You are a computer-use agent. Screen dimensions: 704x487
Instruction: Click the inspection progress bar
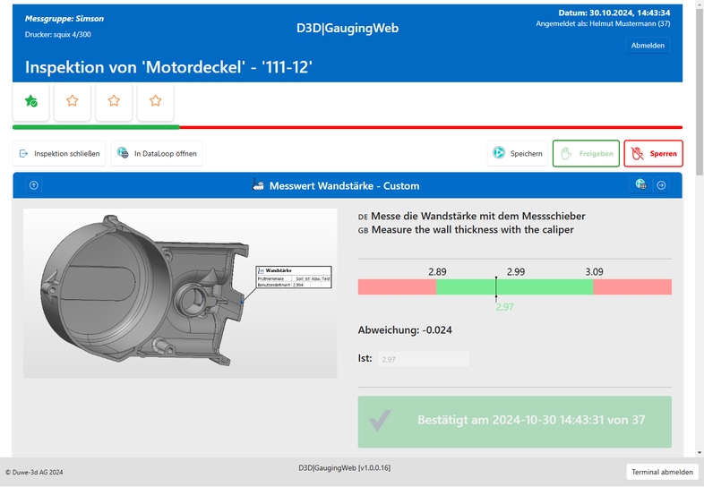pyautogui.click(x=348, y=127)
